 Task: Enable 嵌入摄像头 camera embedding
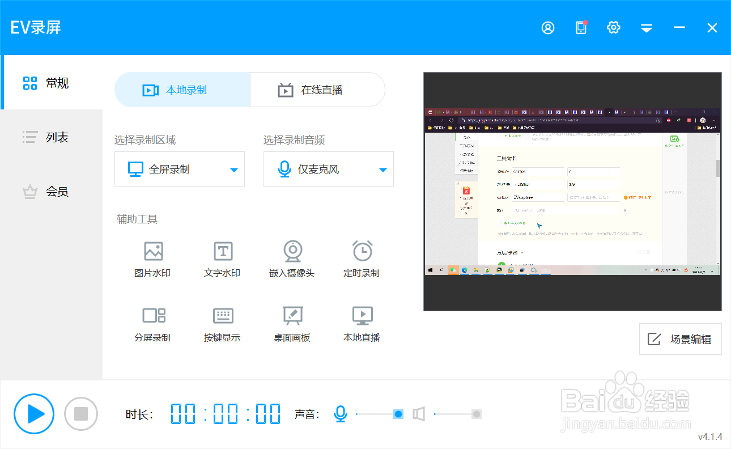point(292,259)
